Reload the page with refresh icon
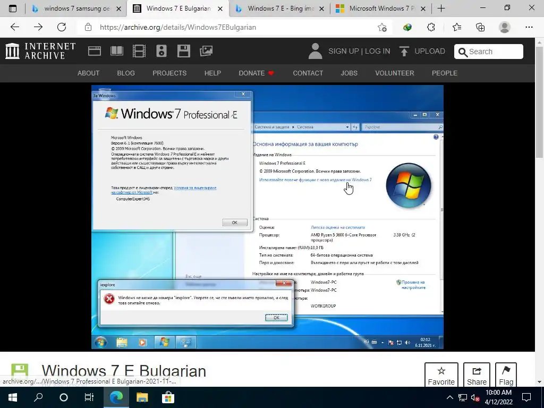This screenshot has width=544, height=408. (62, 27)
